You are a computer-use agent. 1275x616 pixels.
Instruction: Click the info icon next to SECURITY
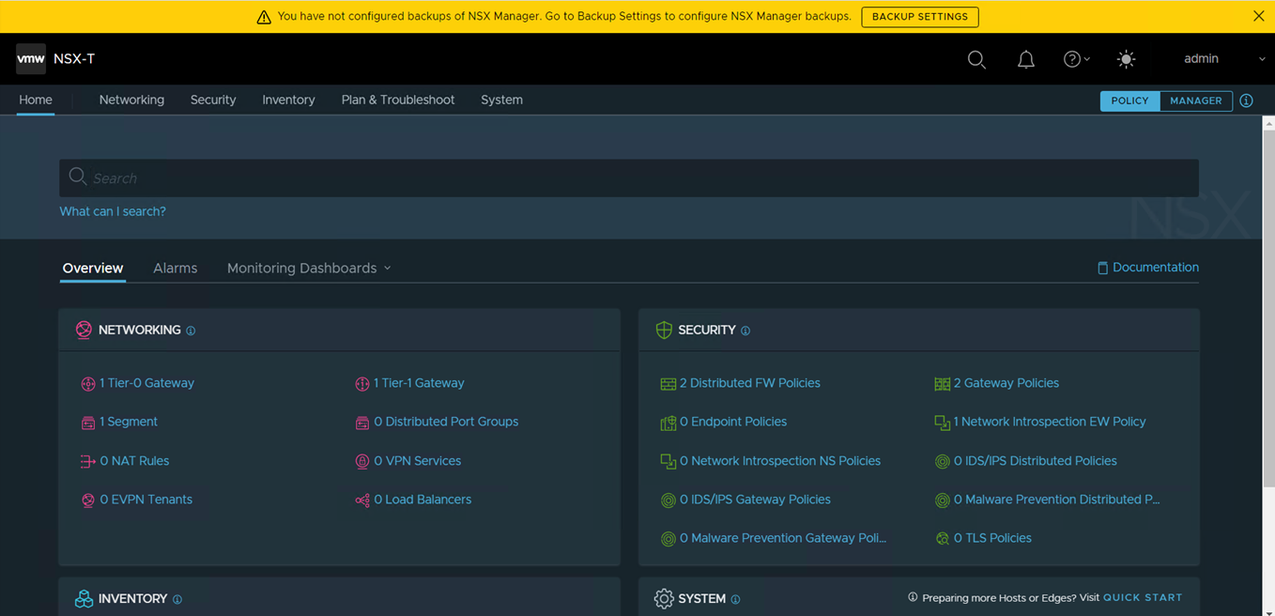tap(745, 331)
